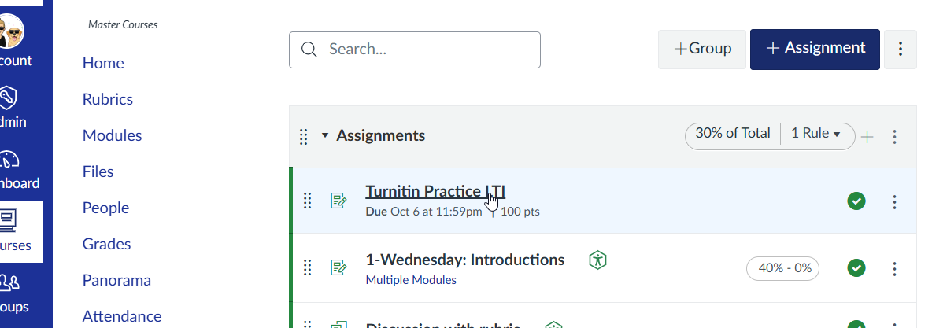The width and height of the screenshot is (932, 328).
Task: Open Grades in course navigation
Action: [106, 244]
